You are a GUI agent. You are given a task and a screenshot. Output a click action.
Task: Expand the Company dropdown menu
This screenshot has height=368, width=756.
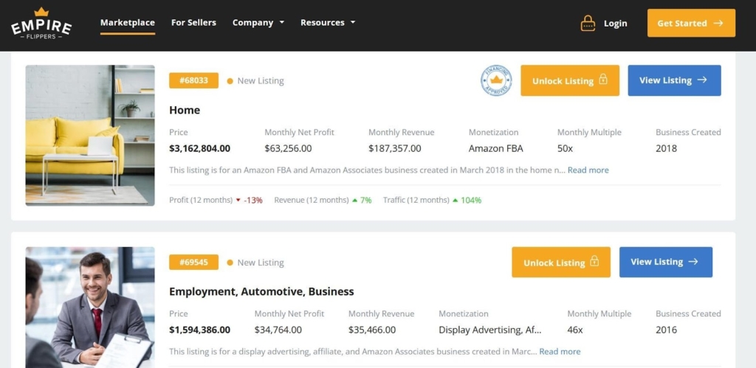click(x=258, y=23)
